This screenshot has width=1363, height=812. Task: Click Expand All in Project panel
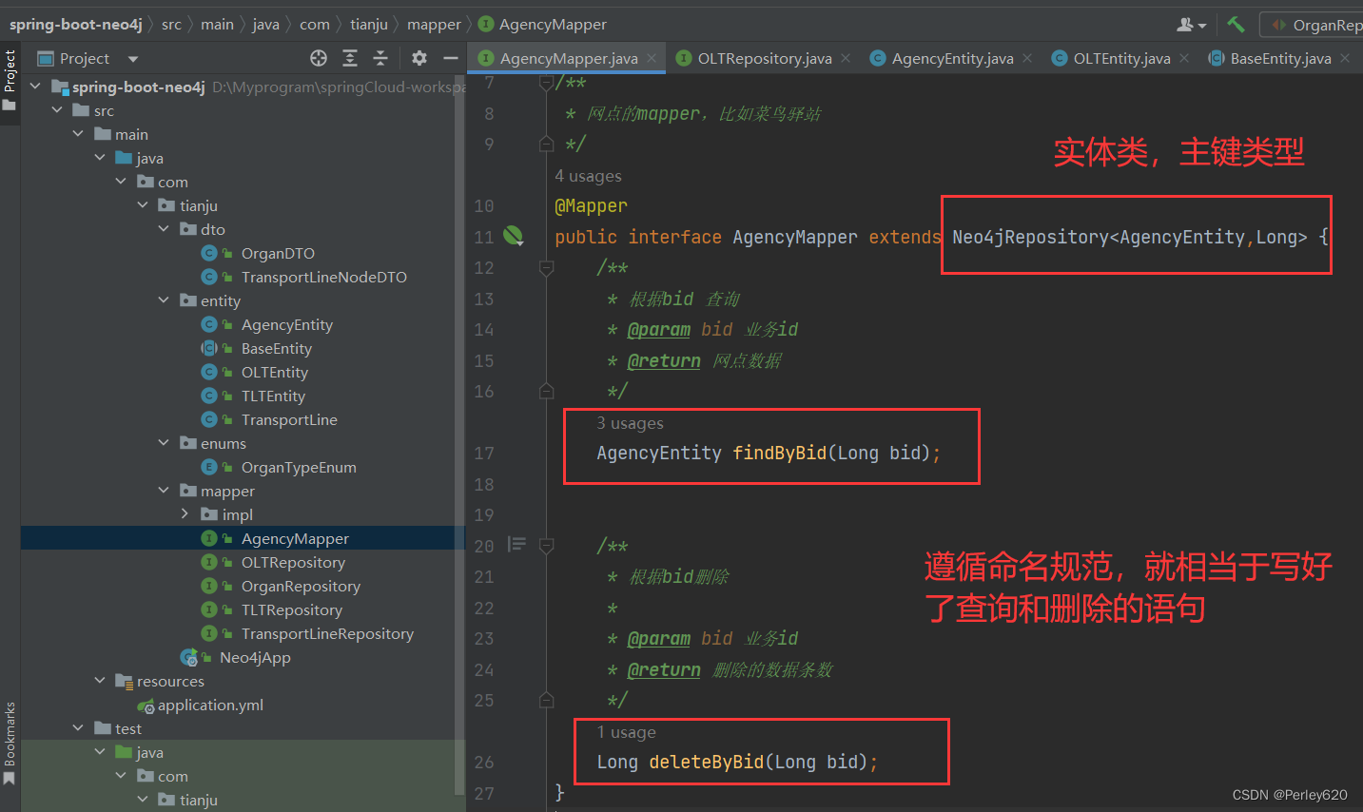350,58
